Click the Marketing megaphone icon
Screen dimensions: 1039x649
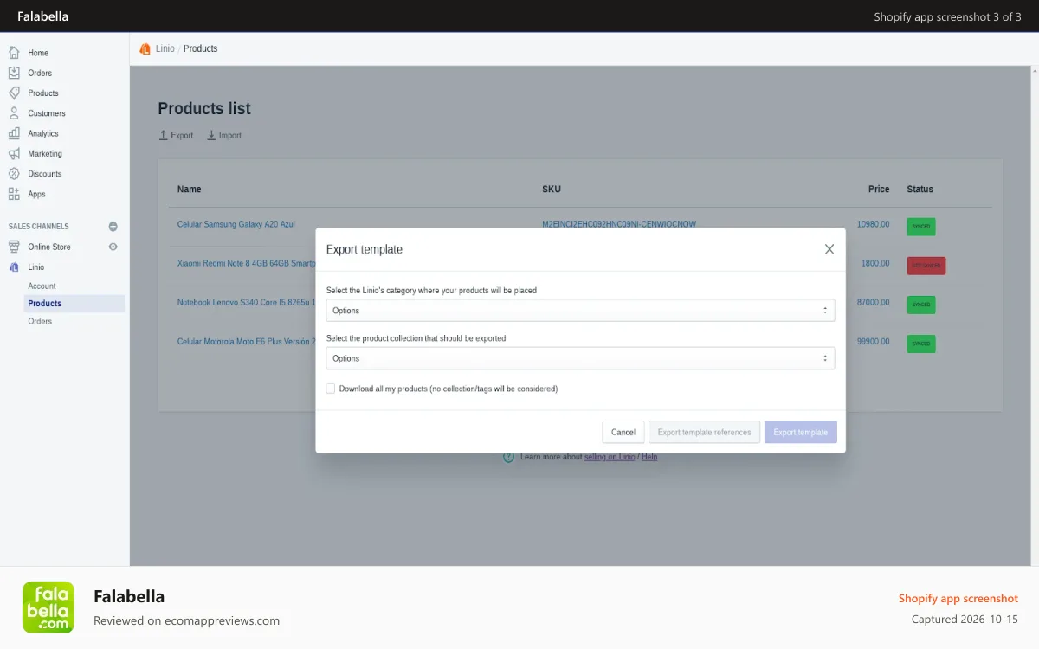click(14, 153)
